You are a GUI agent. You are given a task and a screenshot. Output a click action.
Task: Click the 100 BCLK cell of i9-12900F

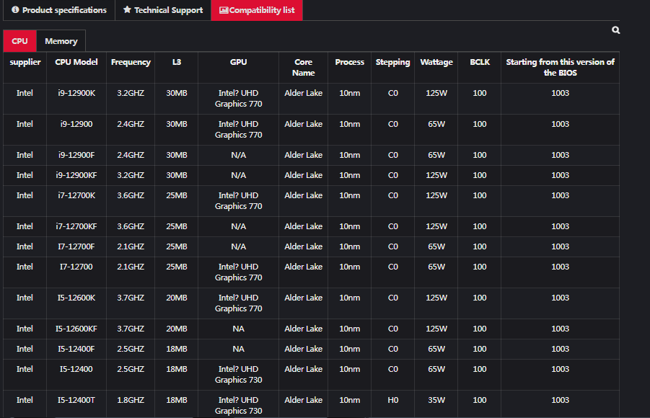480,156
